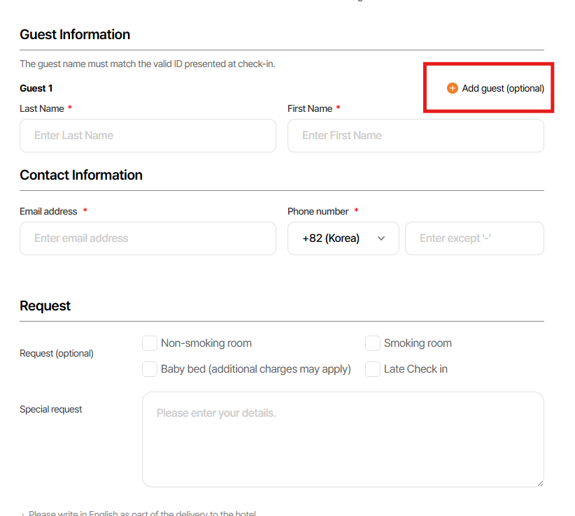
Task: Click the orange plus icon for adding a guest
Action: click(453, 88)
